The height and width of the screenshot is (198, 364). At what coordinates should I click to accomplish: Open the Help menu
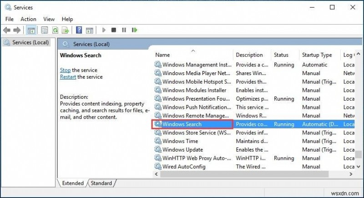pyautogui.click(x=67, y=19)
